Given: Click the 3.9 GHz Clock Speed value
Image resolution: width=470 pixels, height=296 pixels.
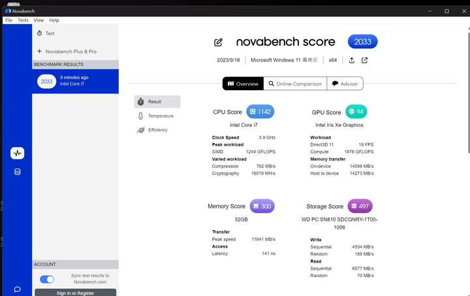Looking at the screenshot, I should click(x=267, y=137).
